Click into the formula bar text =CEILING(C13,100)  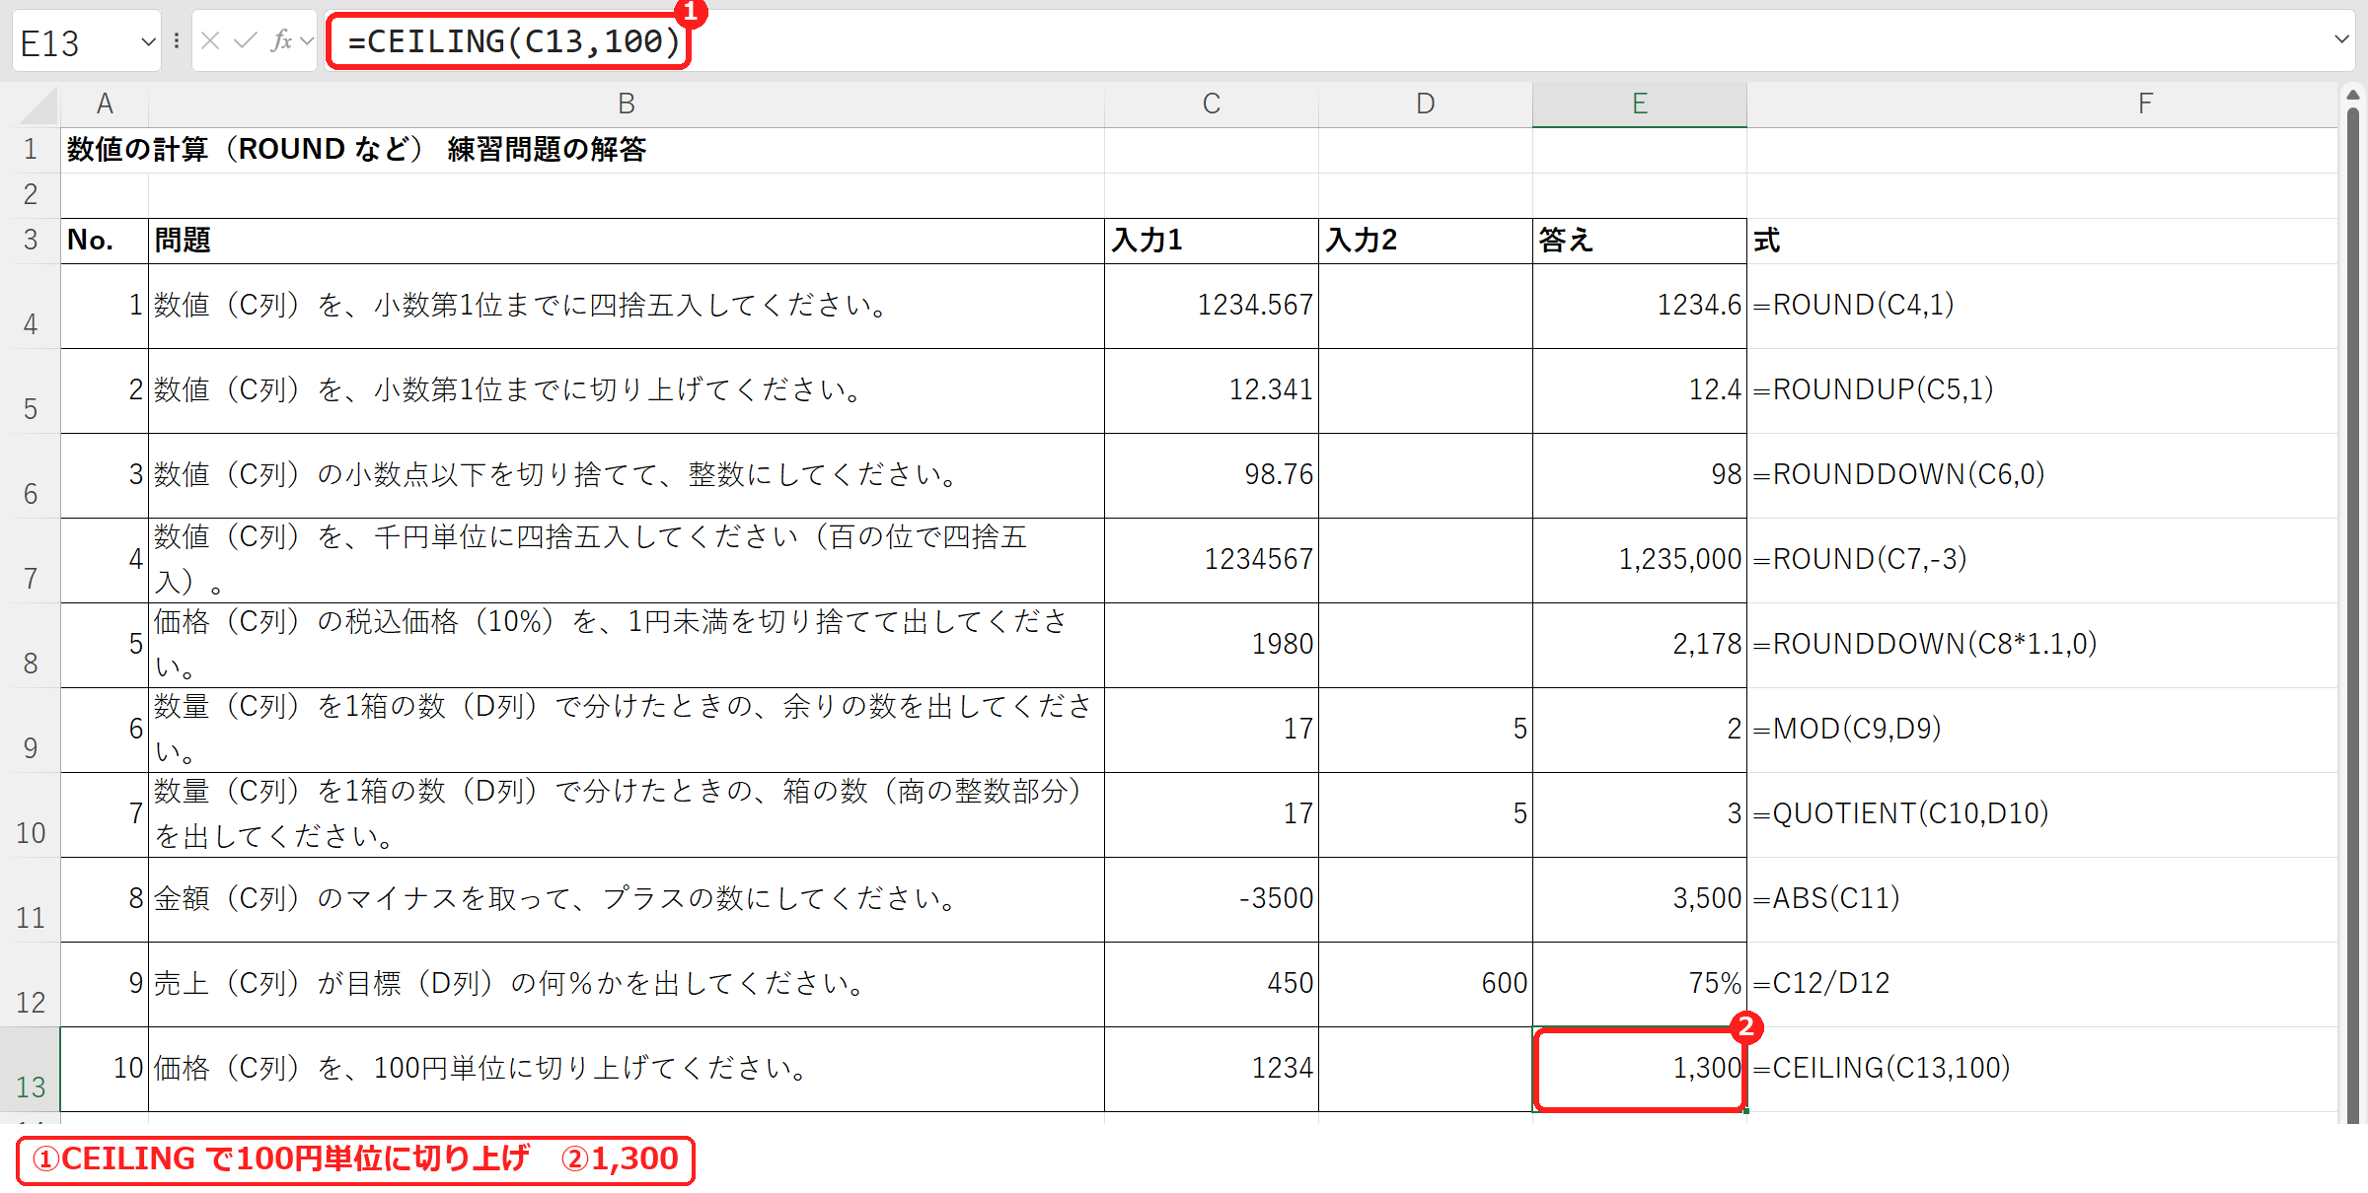[513, 41]
